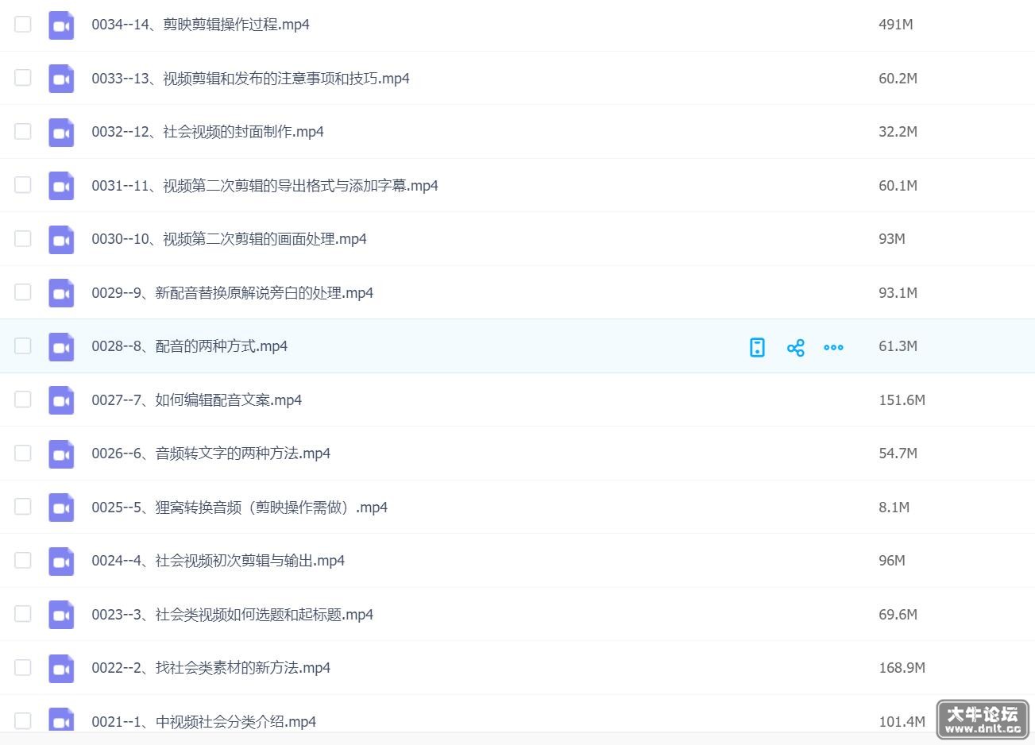Click the video icon for 0028--8、配音的两种方式.mp4
Viewport: 1035px width, 745px height.
(x=61, y=347)
